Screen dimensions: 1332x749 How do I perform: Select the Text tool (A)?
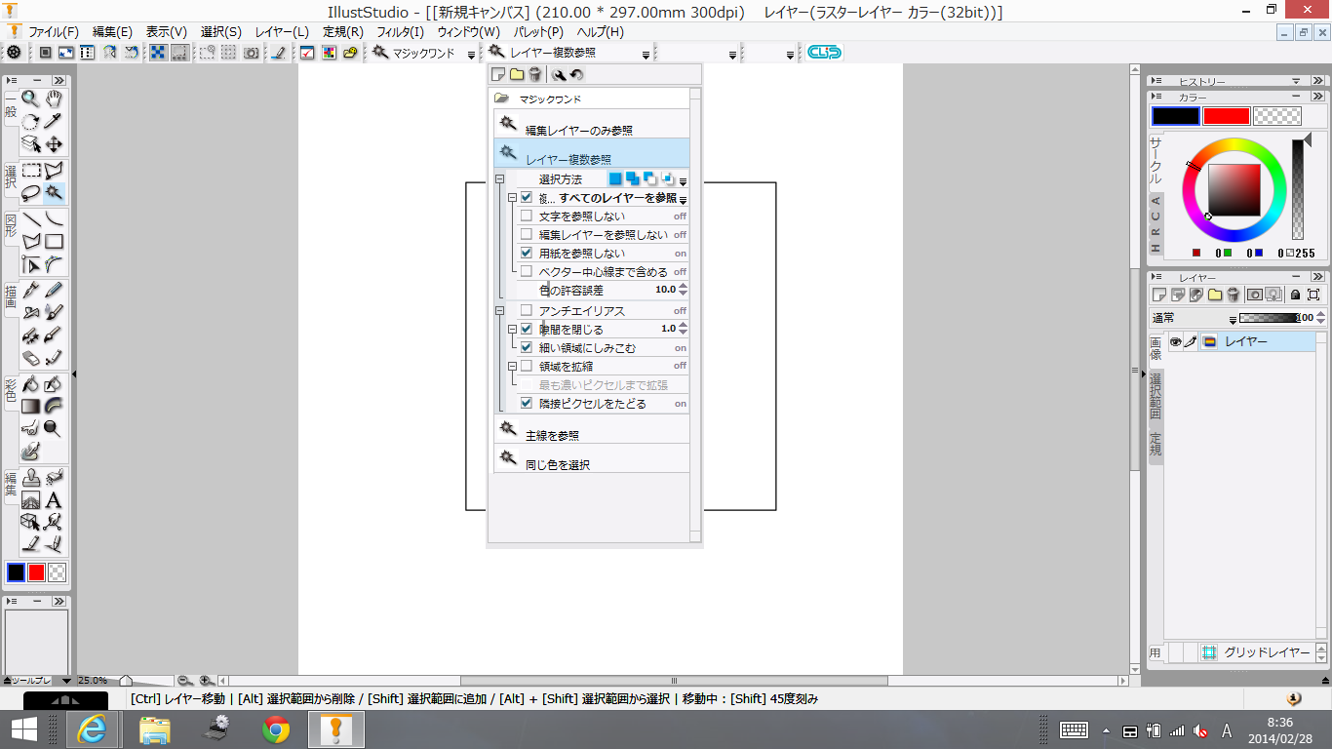tap(55, 500)
